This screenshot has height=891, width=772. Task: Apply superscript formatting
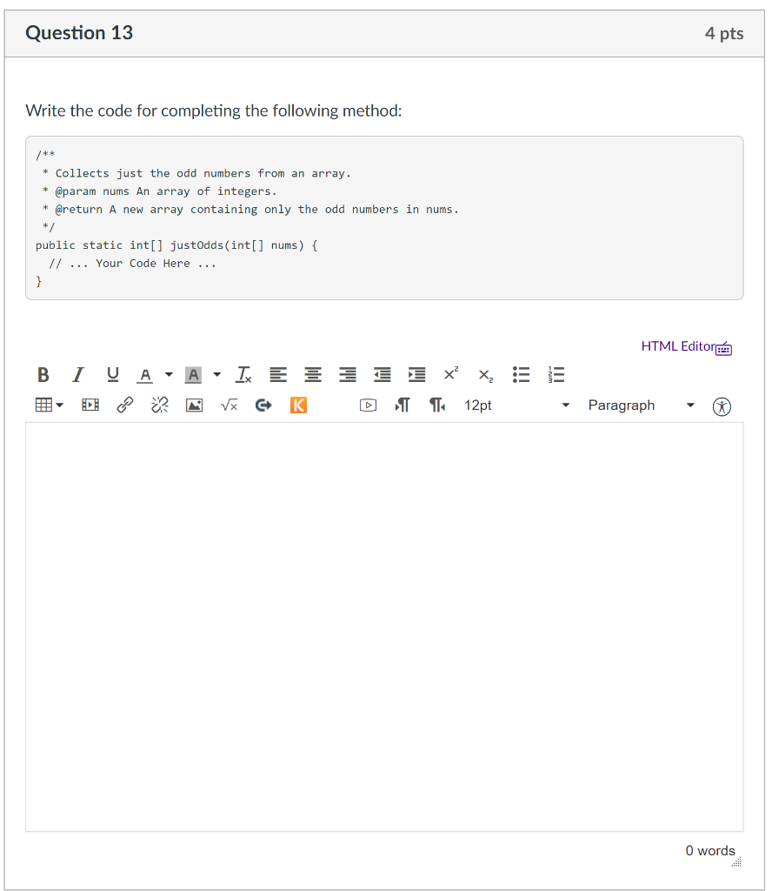pyautogui.click(x=449, y=374)
